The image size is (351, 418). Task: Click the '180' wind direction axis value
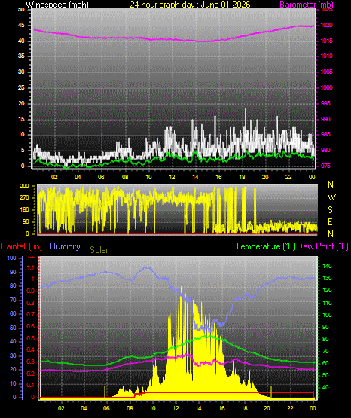tap(24, 209)
